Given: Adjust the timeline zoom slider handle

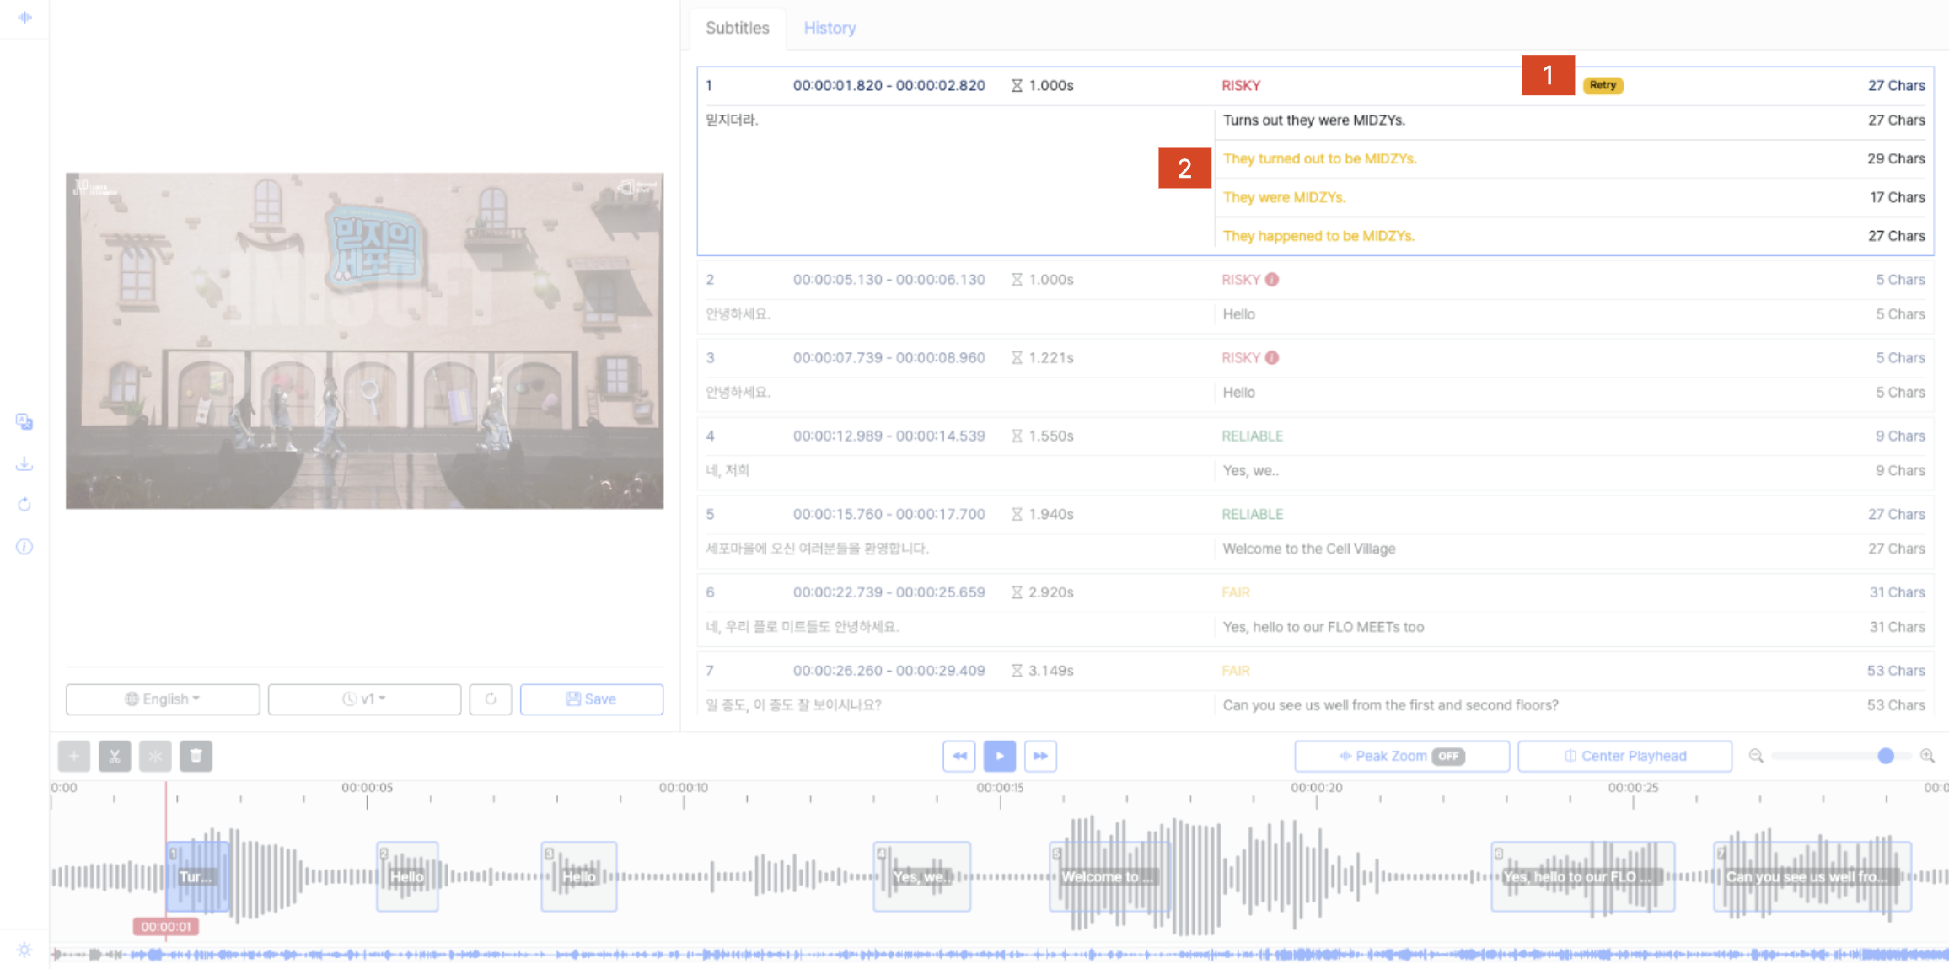Looking at the screenshot, I should 1886,756.
